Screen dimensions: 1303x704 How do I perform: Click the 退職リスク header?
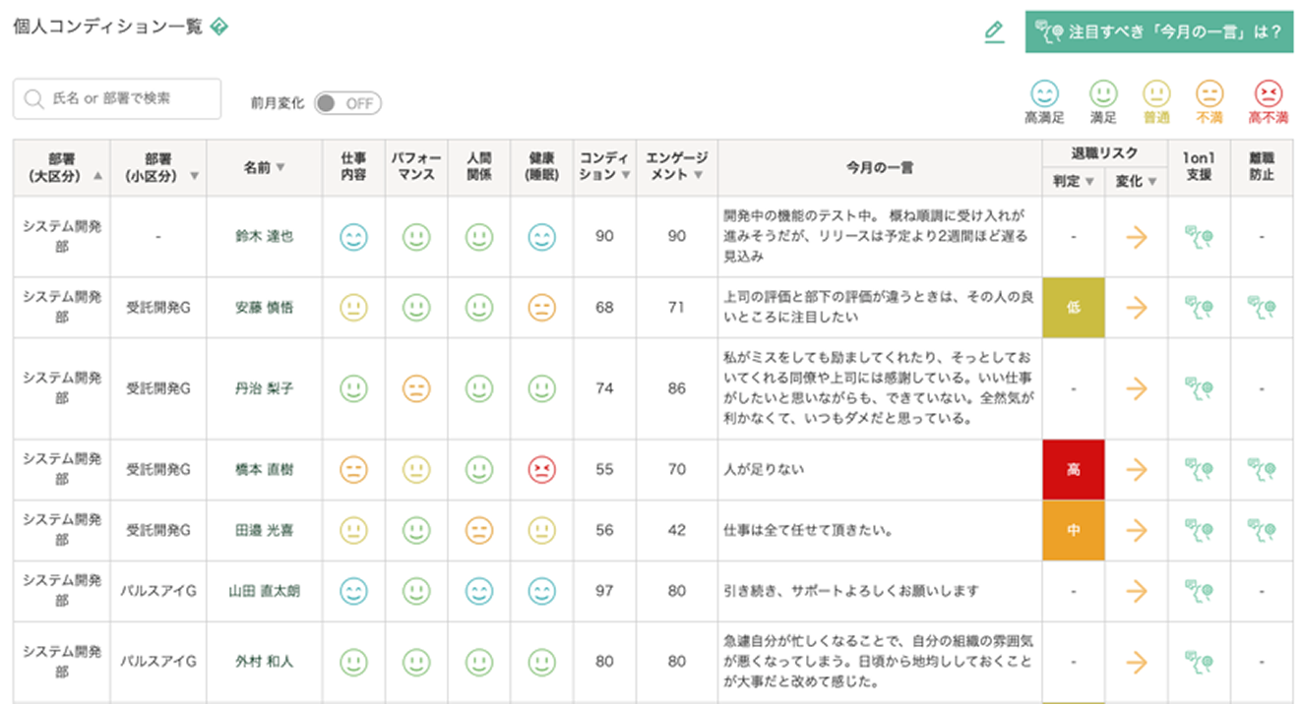1105,153
